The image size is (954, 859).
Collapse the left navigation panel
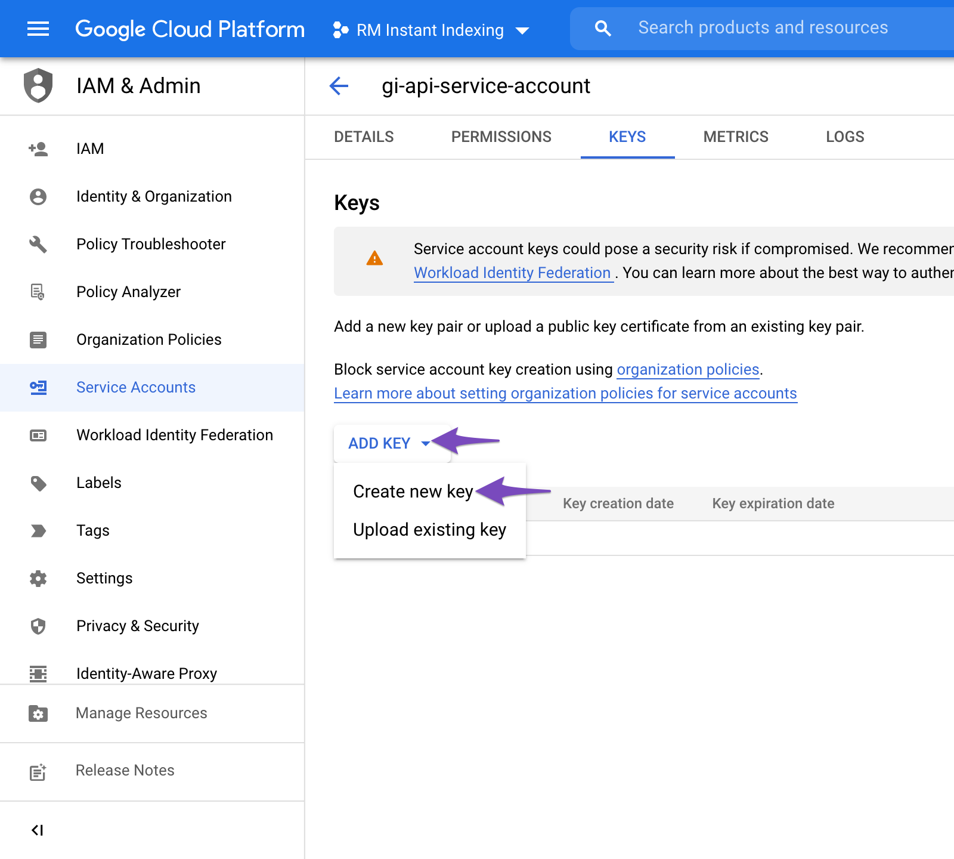[38, 829]
